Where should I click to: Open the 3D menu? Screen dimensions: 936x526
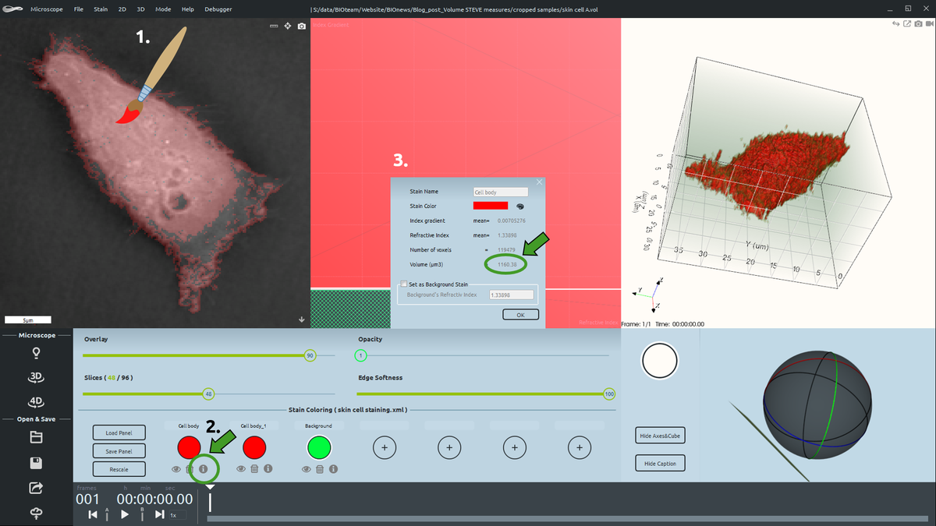point(141,9)
